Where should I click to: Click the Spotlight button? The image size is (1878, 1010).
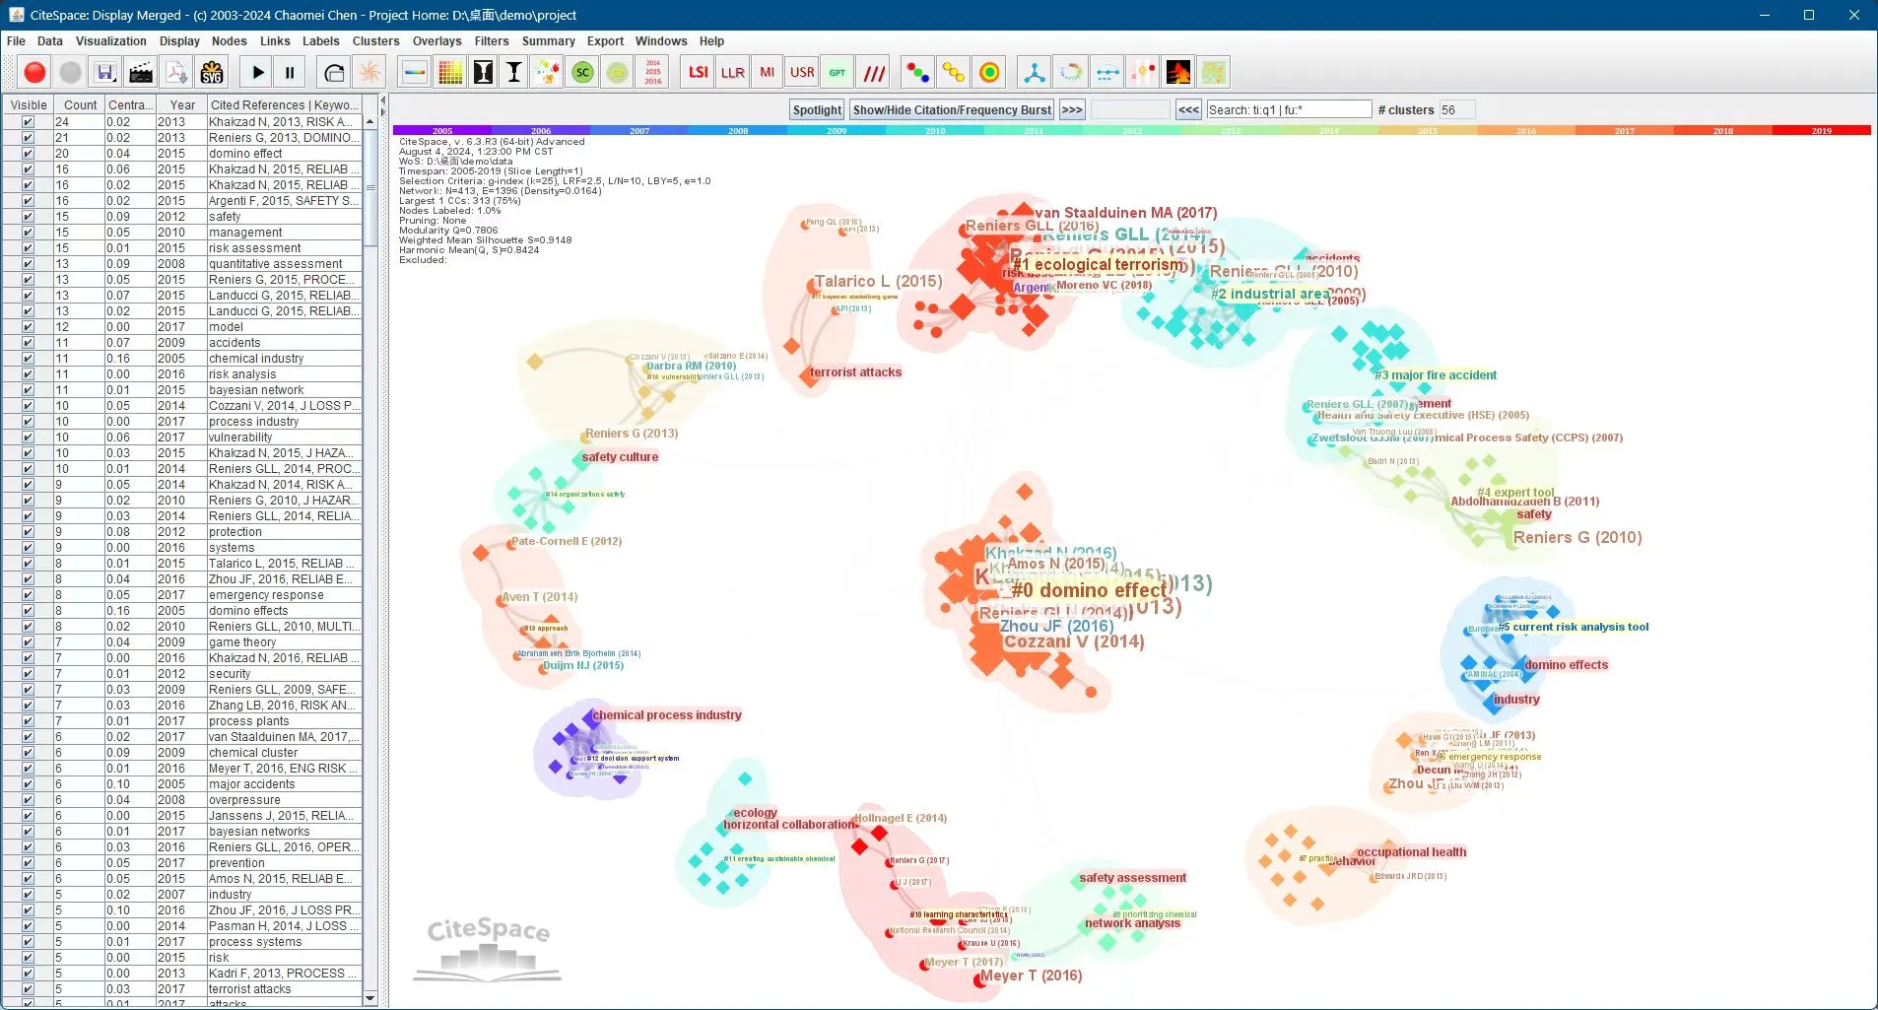(x=818, y=110)
